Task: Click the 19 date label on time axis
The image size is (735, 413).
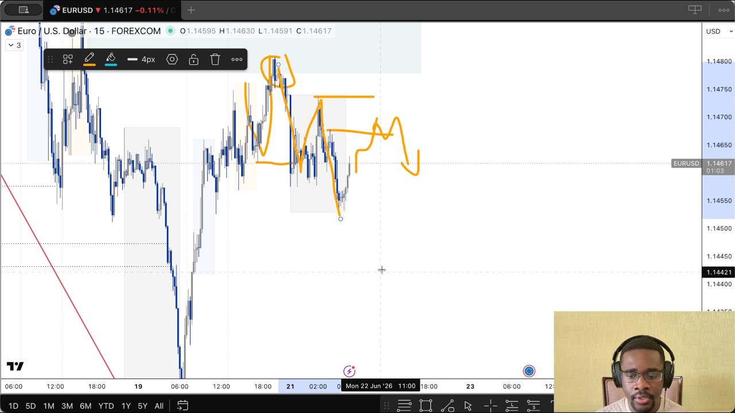Action: tap(138, 387)
